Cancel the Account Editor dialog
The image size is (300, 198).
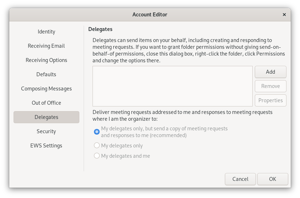(240, 179)
